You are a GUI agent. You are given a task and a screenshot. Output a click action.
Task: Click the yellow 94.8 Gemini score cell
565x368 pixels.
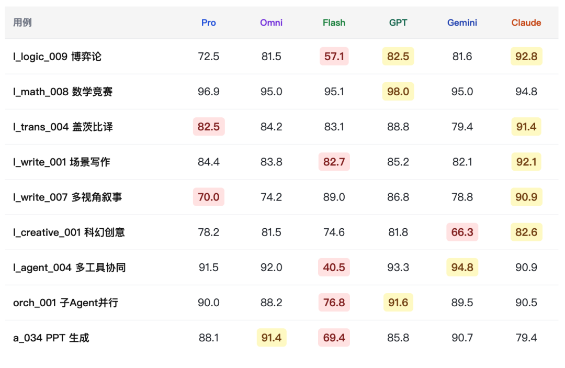[x=462, y=267]
